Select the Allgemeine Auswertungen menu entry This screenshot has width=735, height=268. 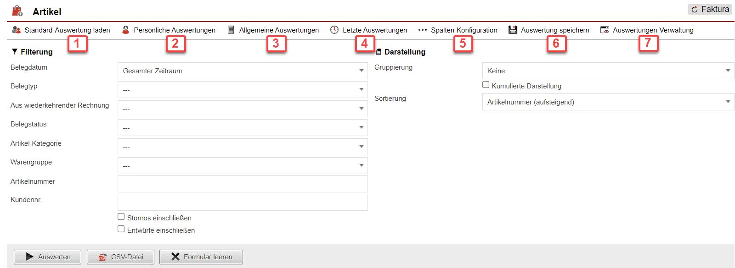(278, 30)
